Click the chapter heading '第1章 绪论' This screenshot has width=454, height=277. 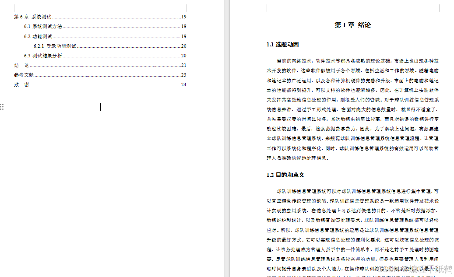353,25
